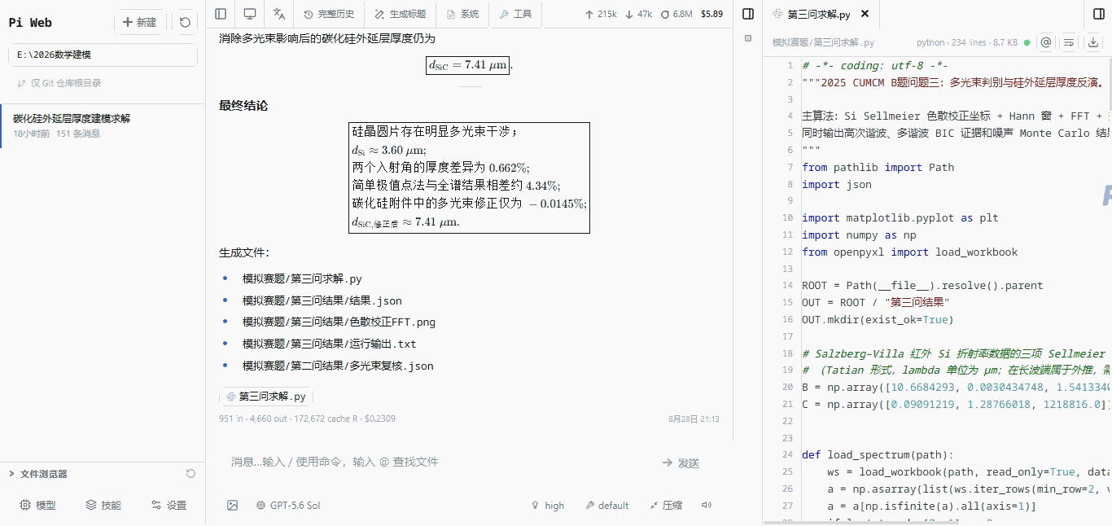Screen dimensions: 1112x526
Task: Click the monitor display icon in toolbar
Action: [250, 14]
